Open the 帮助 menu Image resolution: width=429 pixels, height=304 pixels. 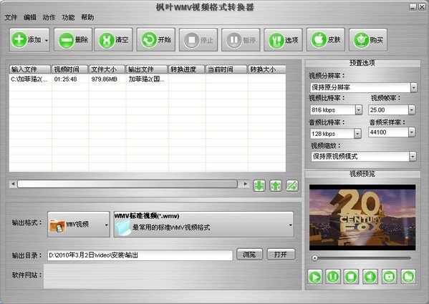(87, 17)
